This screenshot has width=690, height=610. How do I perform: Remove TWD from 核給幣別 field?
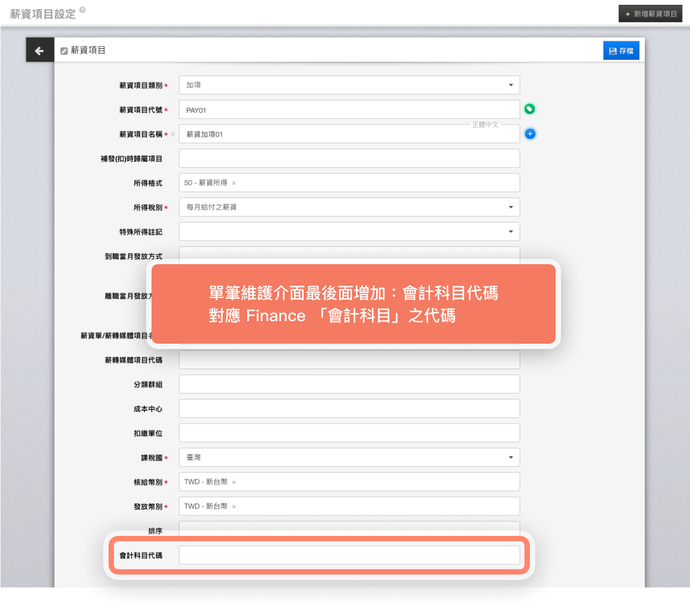click(234, 482)
